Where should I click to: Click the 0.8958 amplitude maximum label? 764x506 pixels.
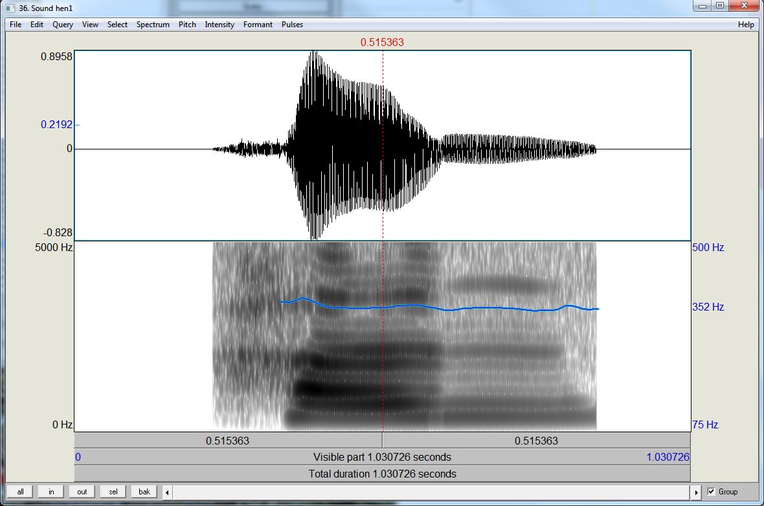tap(56, 56)
